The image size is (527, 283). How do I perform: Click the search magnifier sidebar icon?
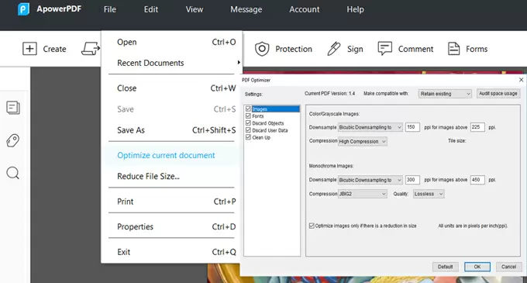tap(13, 173)
